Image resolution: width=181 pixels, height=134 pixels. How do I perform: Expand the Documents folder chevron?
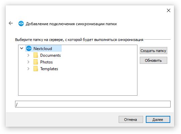click(x=28, y=55)
